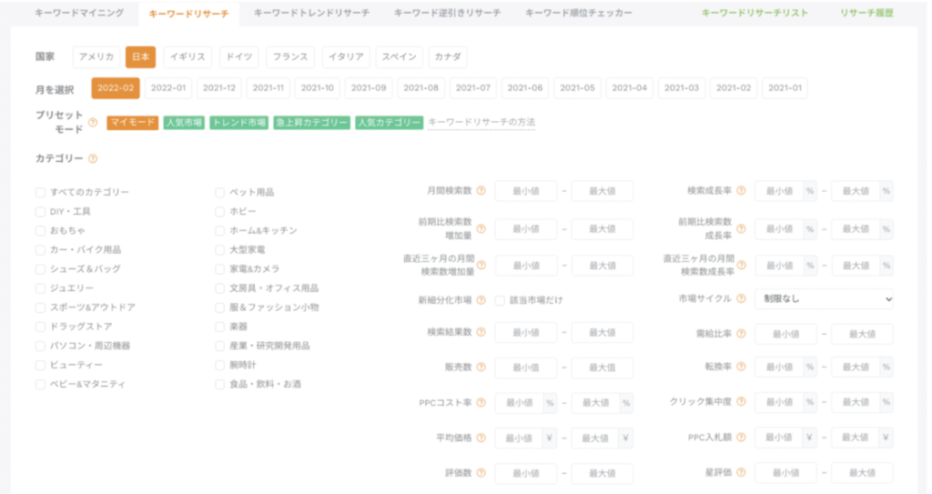Image resolution: width=932 pixels, height=494 pixels.
Task: Open リサーチ履歴 in the top right
Action: pyautogui.click(x=866, y=14)
